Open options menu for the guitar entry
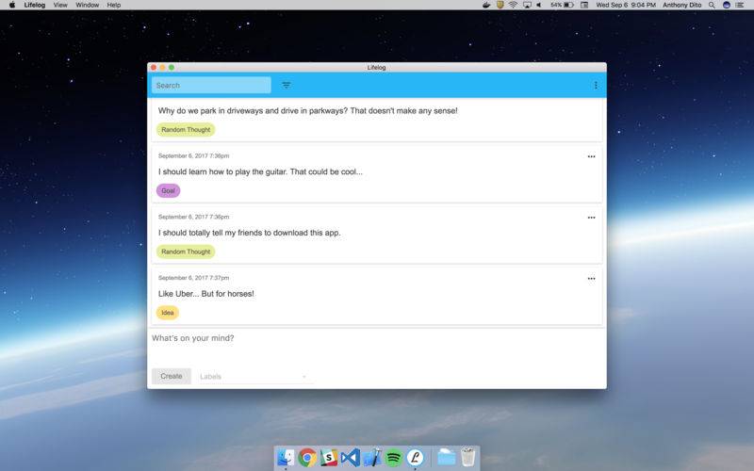Screen dimensions: 754x471 [592, 156]
